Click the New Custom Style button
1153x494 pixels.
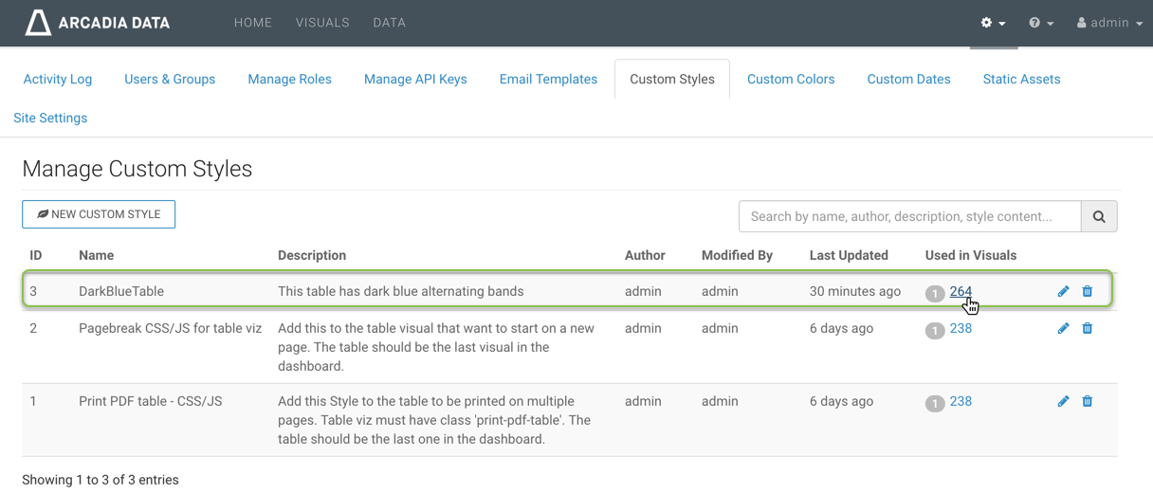(x=99, y=214)
